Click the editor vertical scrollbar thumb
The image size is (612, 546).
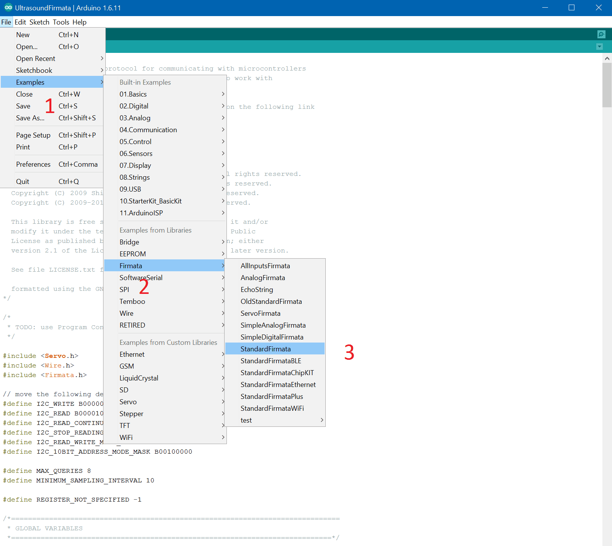pos(607,85)
